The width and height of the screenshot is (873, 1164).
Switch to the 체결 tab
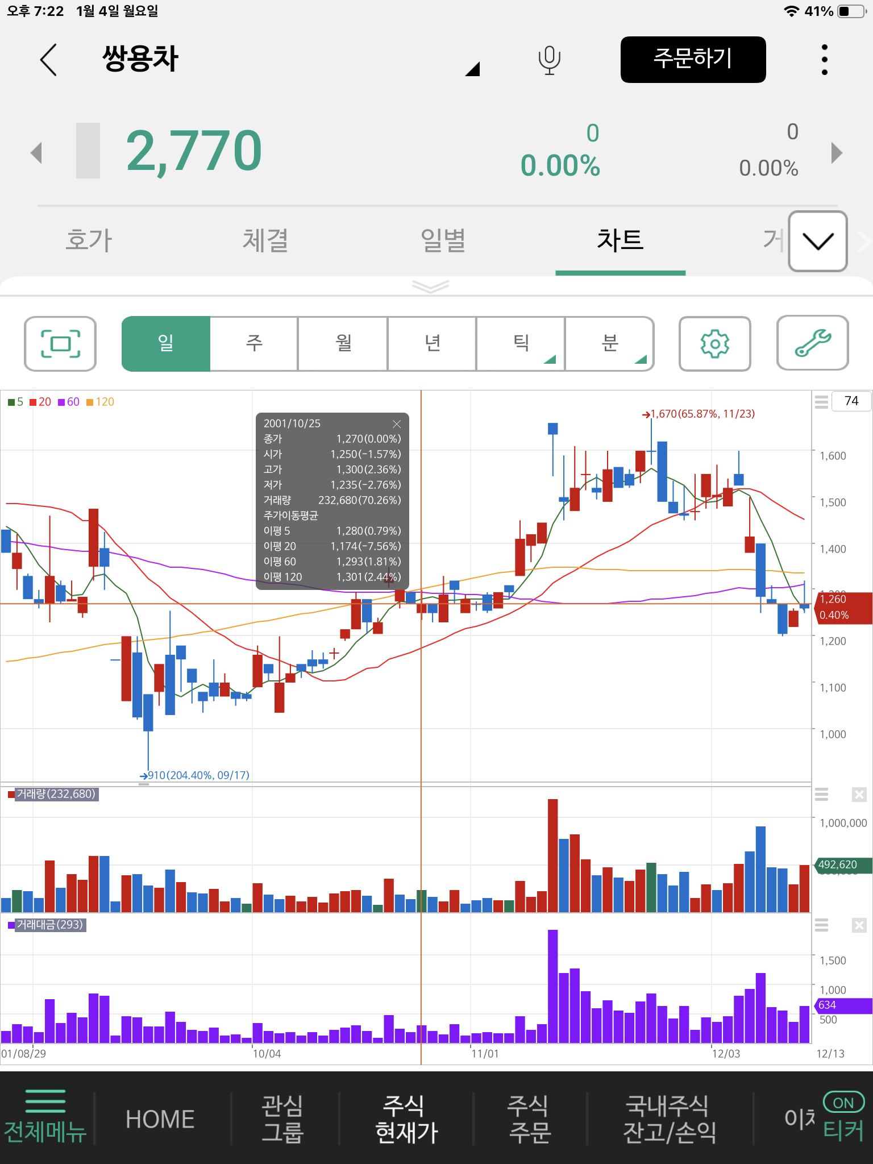pyautogui.click(x=265, y=240)
